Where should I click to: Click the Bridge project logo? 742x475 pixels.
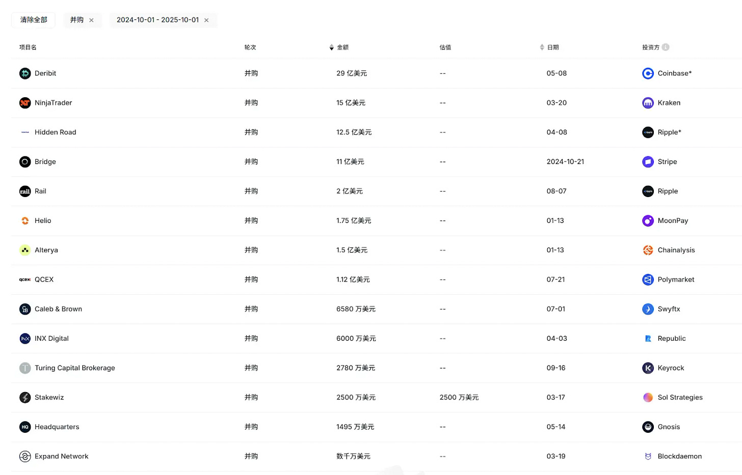(x=25, y=162)
